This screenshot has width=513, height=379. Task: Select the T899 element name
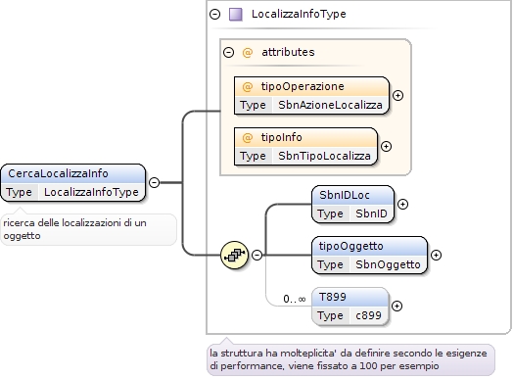click(x=333, y=297)
